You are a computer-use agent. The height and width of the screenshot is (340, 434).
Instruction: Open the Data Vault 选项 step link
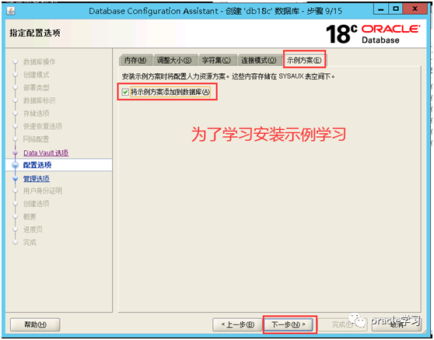click(x=46, y=152)
